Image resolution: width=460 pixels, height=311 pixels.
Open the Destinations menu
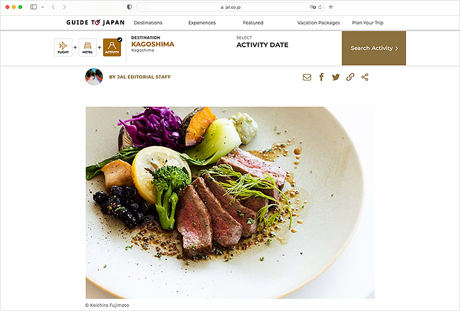tap(148, 23)
